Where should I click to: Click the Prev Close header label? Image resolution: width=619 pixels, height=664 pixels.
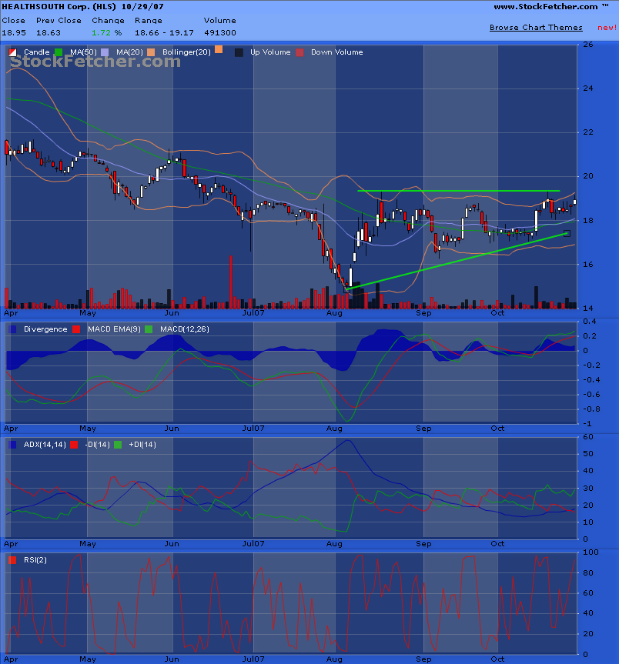pos(59,20)
